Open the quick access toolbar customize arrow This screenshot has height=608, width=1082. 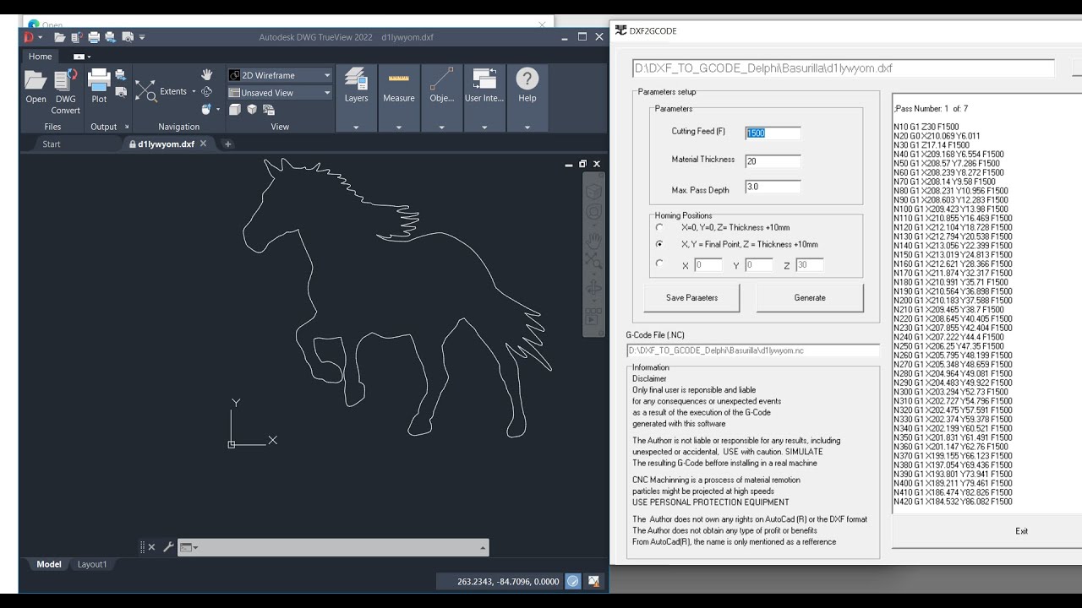[142, 37]
